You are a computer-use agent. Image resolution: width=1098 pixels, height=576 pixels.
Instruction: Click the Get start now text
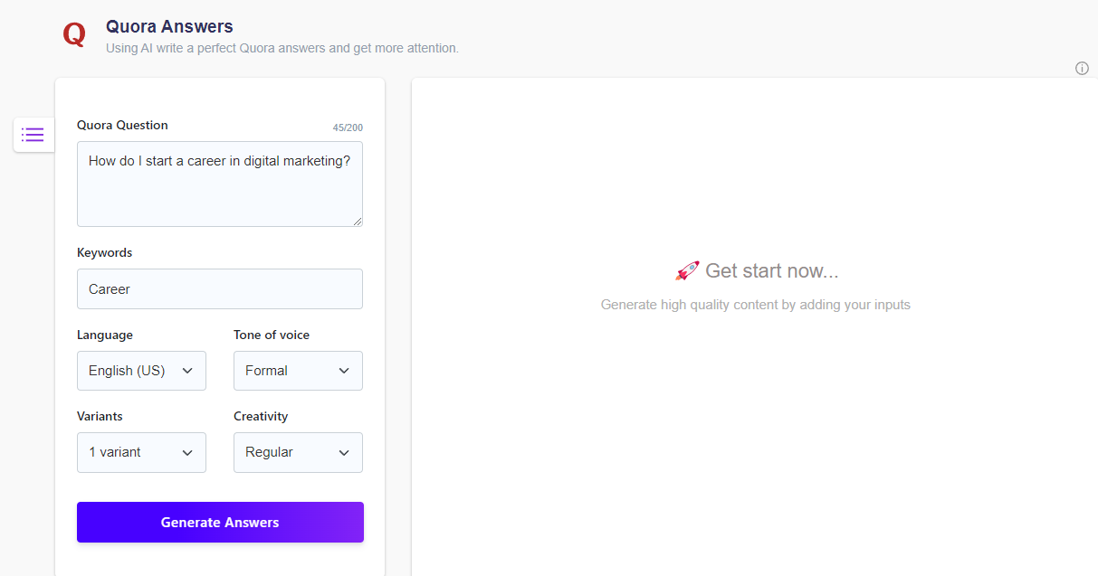[774, 269]
